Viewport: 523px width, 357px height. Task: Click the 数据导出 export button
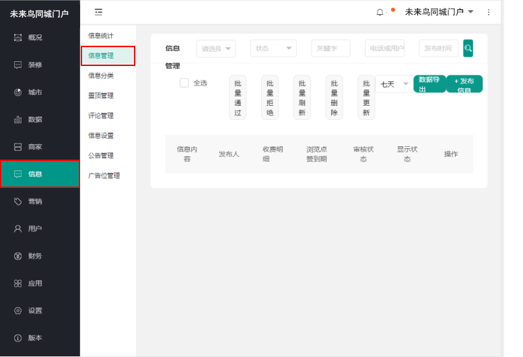point(429,84)
